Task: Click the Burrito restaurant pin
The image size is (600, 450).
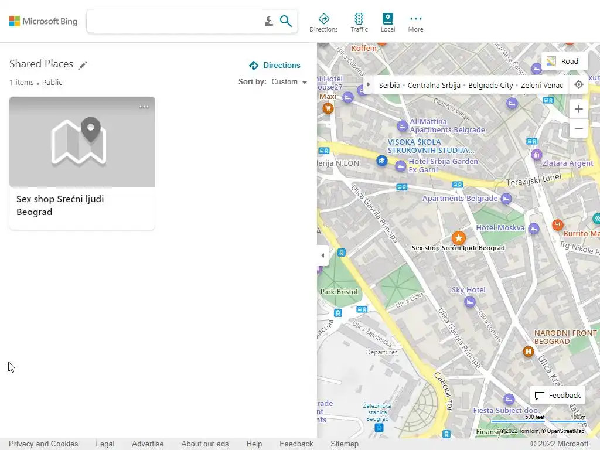Action: (558, 224)
